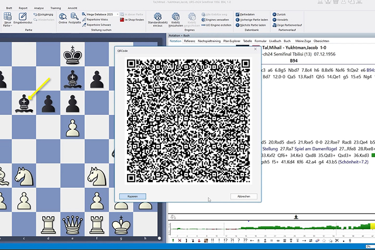The image size is (375, 250).
Task: Click the white queen on the board
Action: click(72, 225)
